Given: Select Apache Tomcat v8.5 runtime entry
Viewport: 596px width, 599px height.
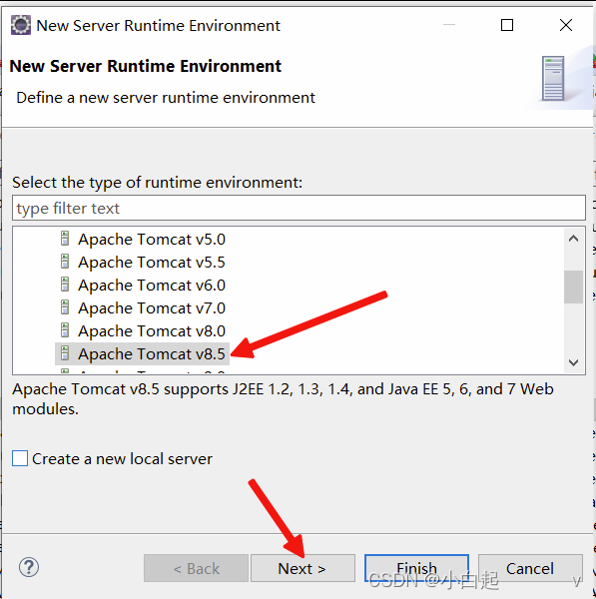Looking at the screenshot, I should point(152,353).
